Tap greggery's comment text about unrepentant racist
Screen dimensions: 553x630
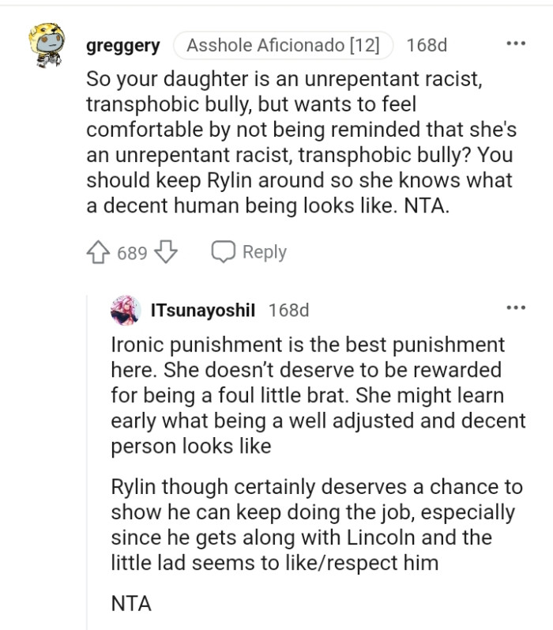point(301,142)
